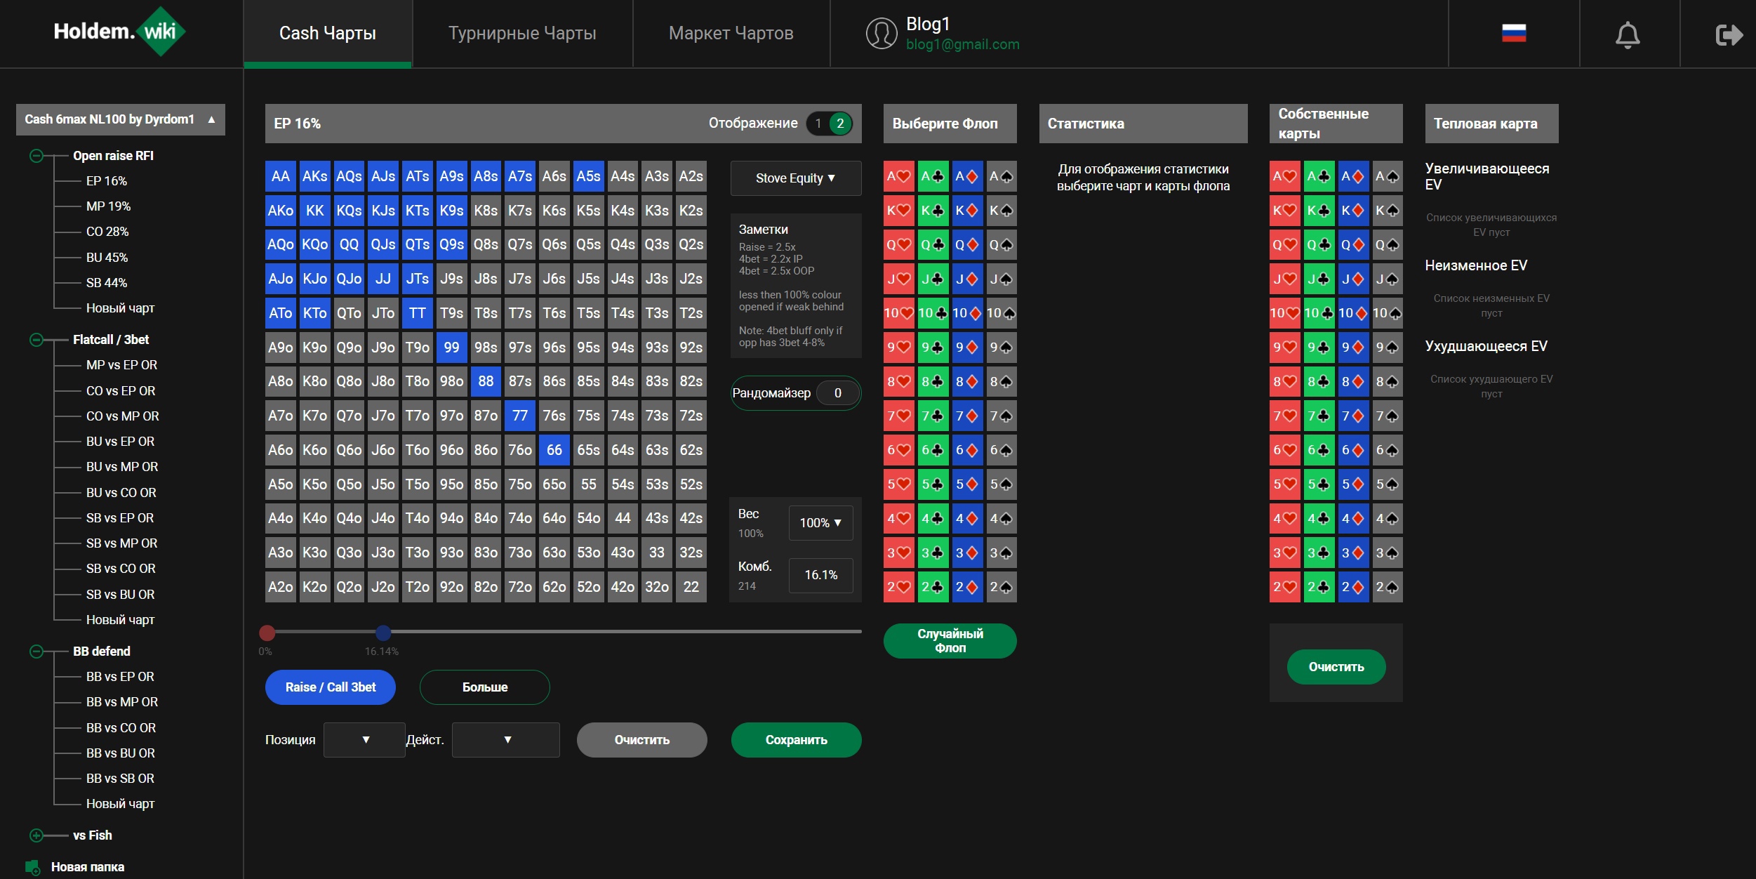Click Очистить under Собственные карты
Viewport: 1756px width, 879px height.
tap(1336, 667)
